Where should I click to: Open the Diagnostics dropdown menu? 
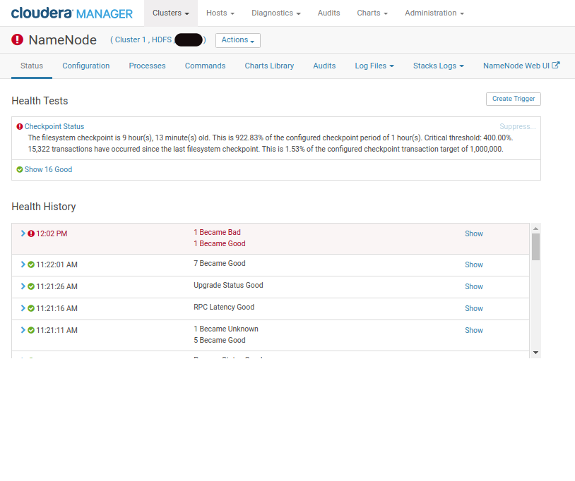pos(275,13)
